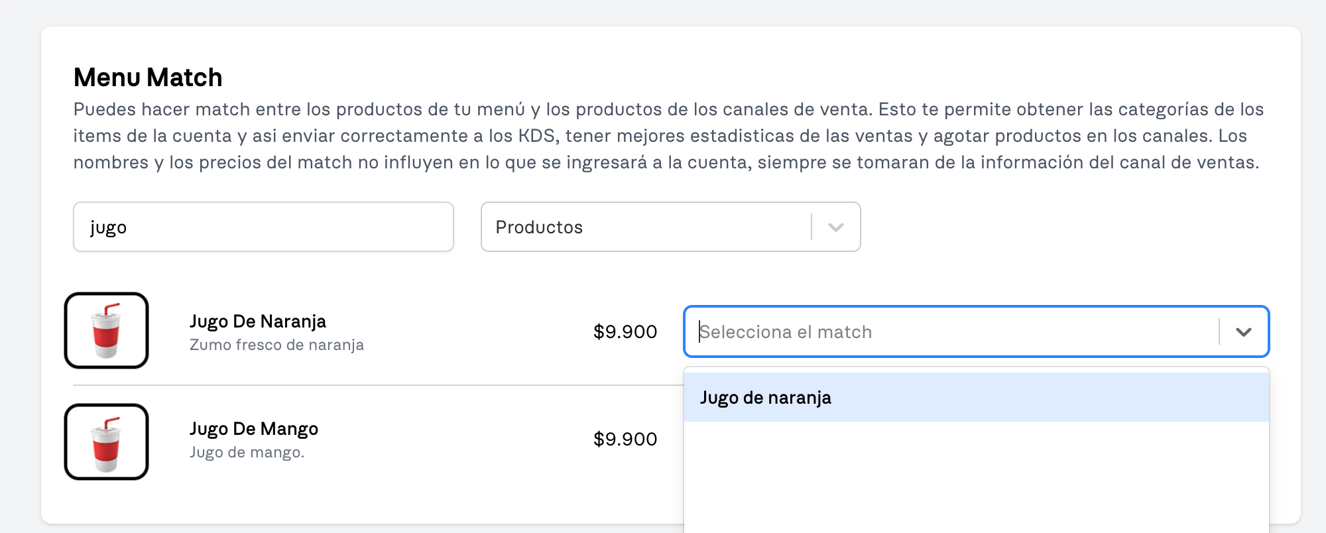Viewport: 1326px width, 533px height.
Task: Choose the 'Jugo de naranja' match option
Action: tap(977, 397)
